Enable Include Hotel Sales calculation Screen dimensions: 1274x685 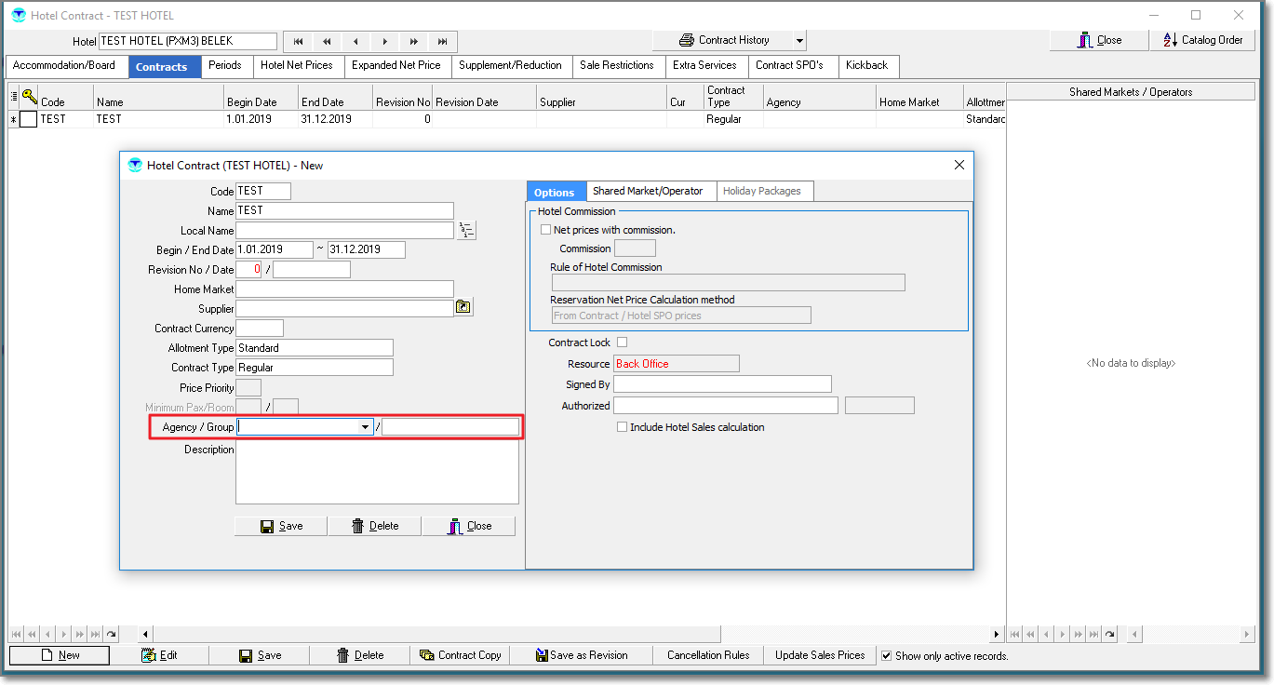tap(623, 427)
